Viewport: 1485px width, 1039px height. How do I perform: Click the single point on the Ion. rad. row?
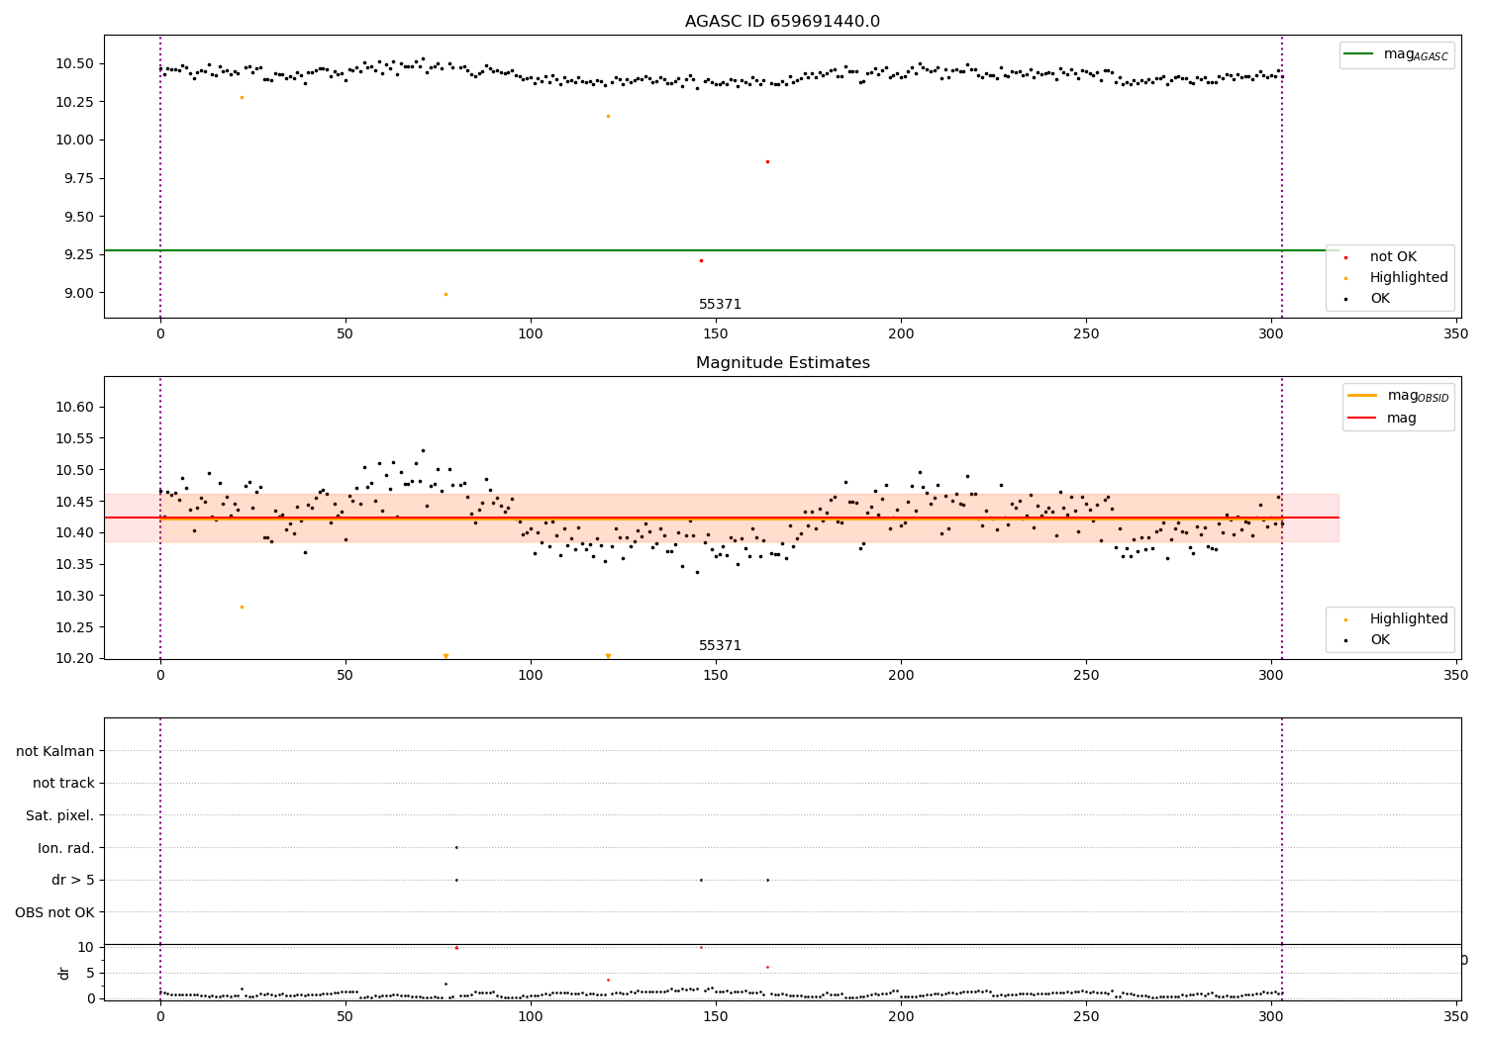456,847
